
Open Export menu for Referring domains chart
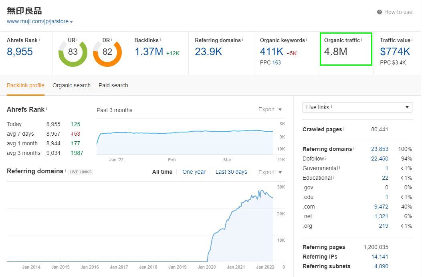[270, 172]
